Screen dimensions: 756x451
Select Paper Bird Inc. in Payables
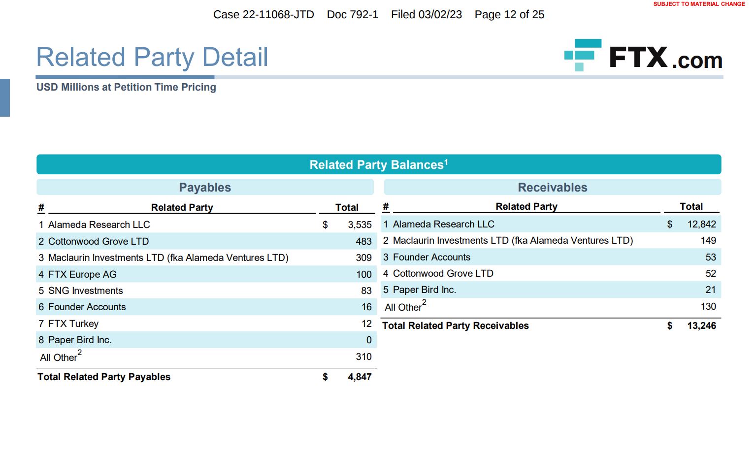click(80, 340)
